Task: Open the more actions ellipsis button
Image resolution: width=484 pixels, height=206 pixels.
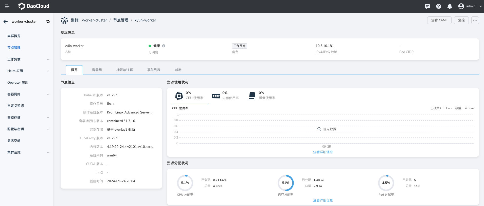Action: click(x=475, y=20)
